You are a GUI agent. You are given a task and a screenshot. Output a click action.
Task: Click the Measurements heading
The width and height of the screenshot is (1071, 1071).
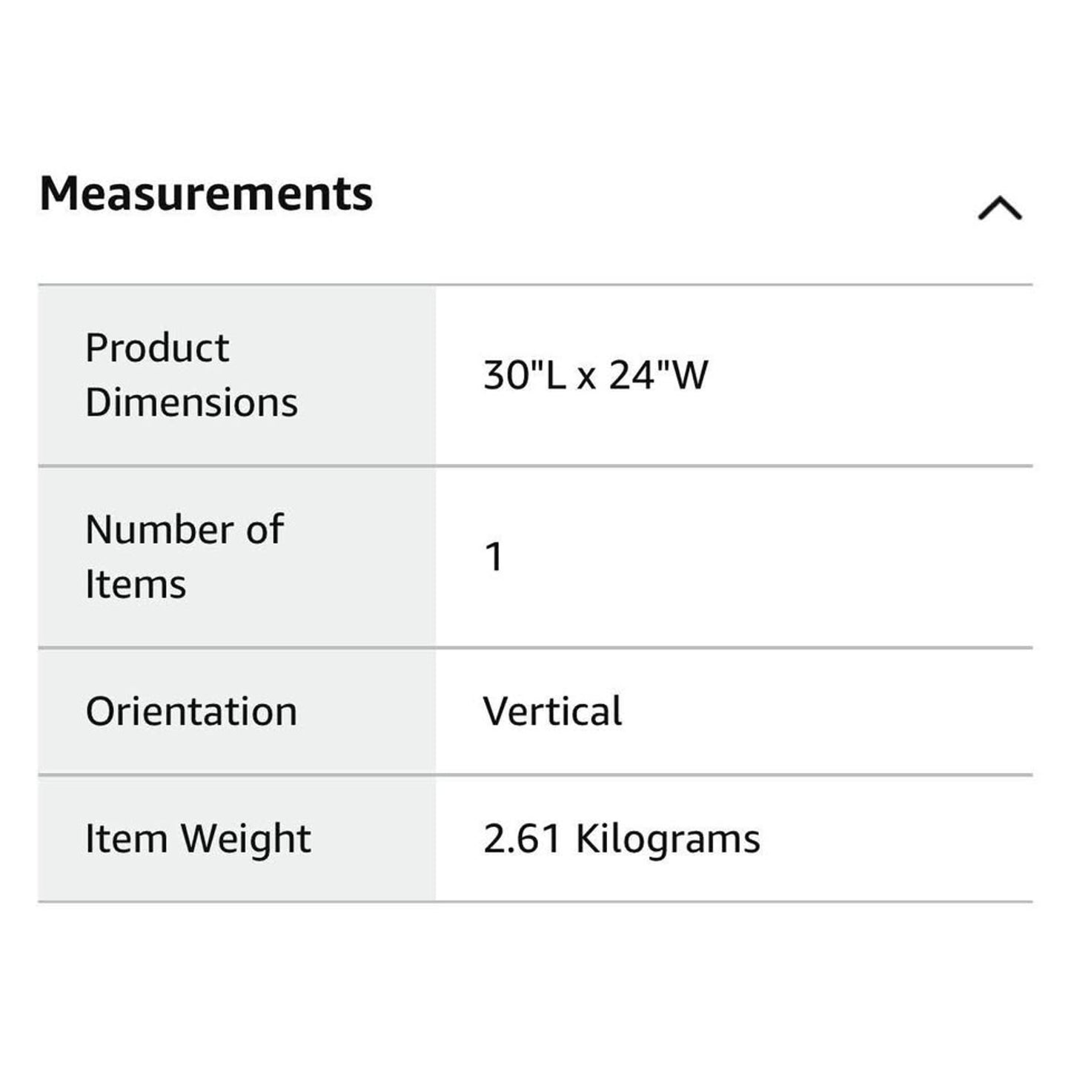206,193
